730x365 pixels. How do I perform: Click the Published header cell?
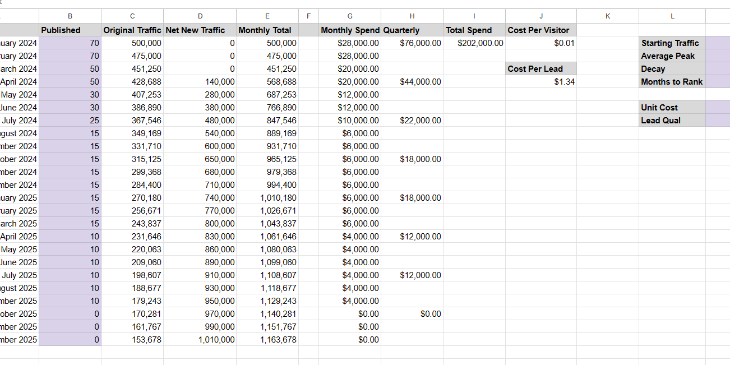70,30
